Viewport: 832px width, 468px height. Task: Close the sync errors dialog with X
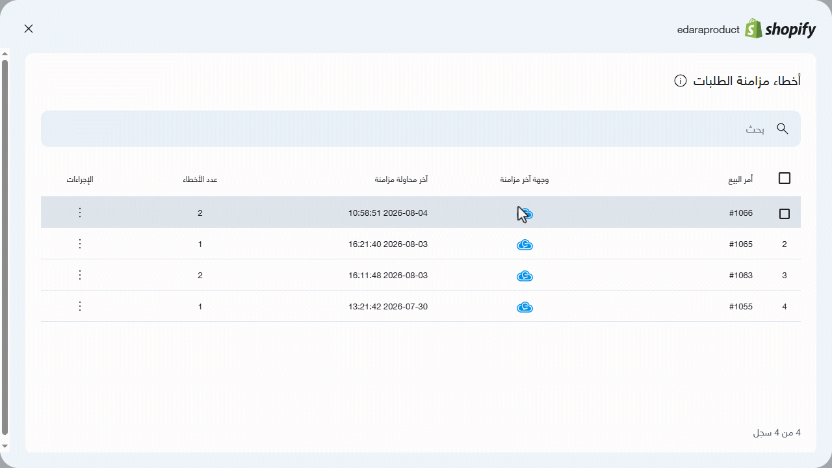click(29, 29)
